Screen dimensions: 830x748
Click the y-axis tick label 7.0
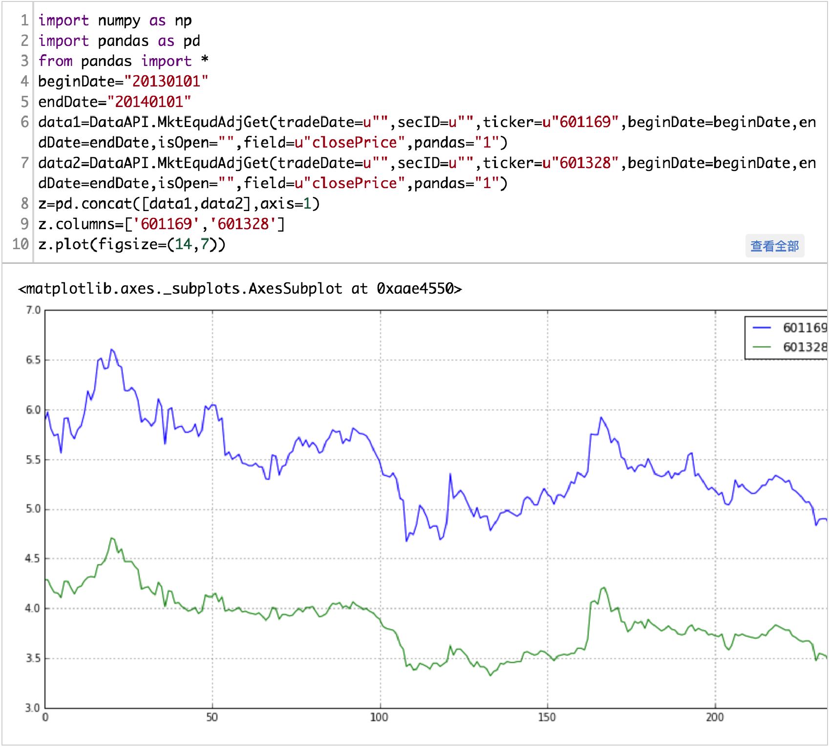click(x=33, y=311)
